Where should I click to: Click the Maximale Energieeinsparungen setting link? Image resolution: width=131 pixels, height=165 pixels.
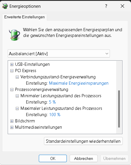[79, 83]
